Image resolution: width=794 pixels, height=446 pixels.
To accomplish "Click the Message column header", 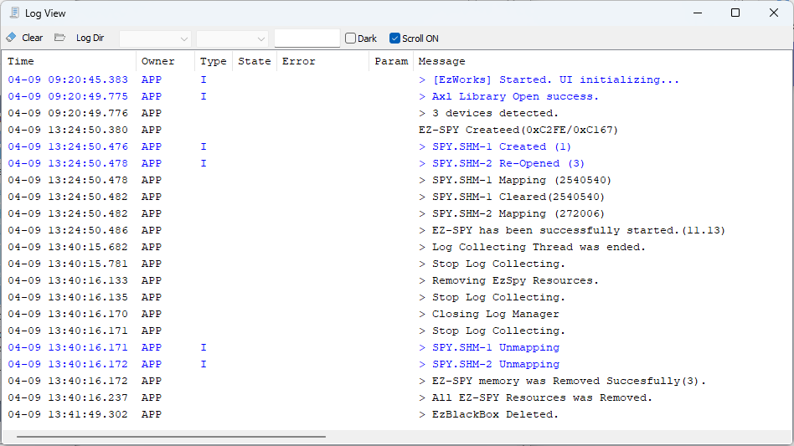I will coord(602,61).
